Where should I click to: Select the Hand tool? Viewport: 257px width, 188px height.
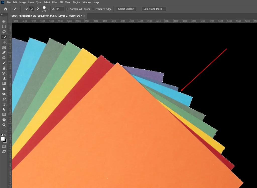click(4, 120)
